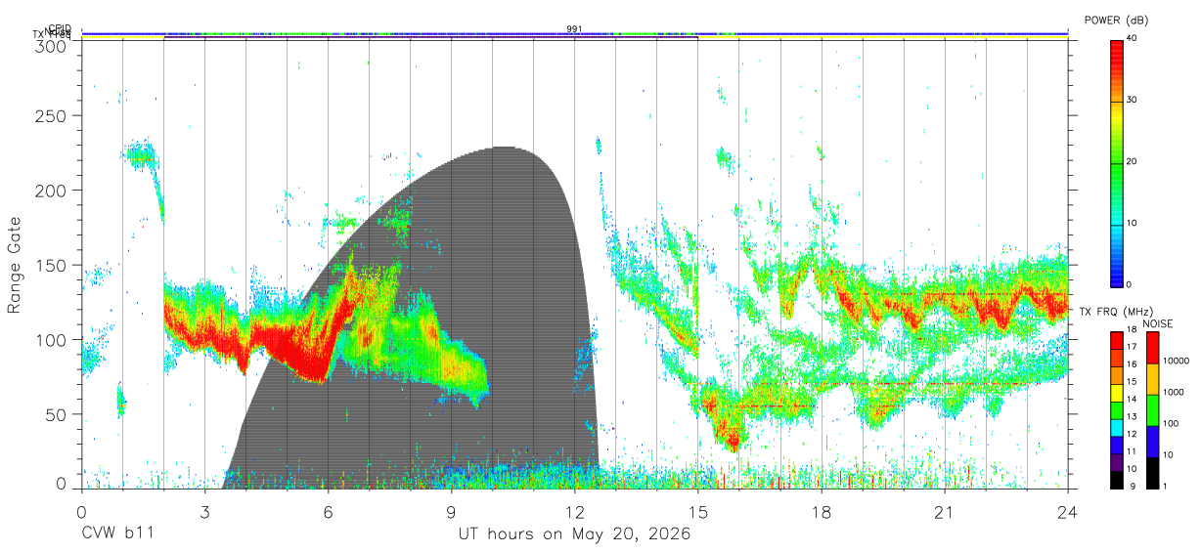
Task: Select hour 18 on the UT axis
Action: [x=821, y=512]
